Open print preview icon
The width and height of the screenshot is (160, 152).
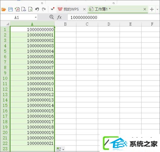30,9
